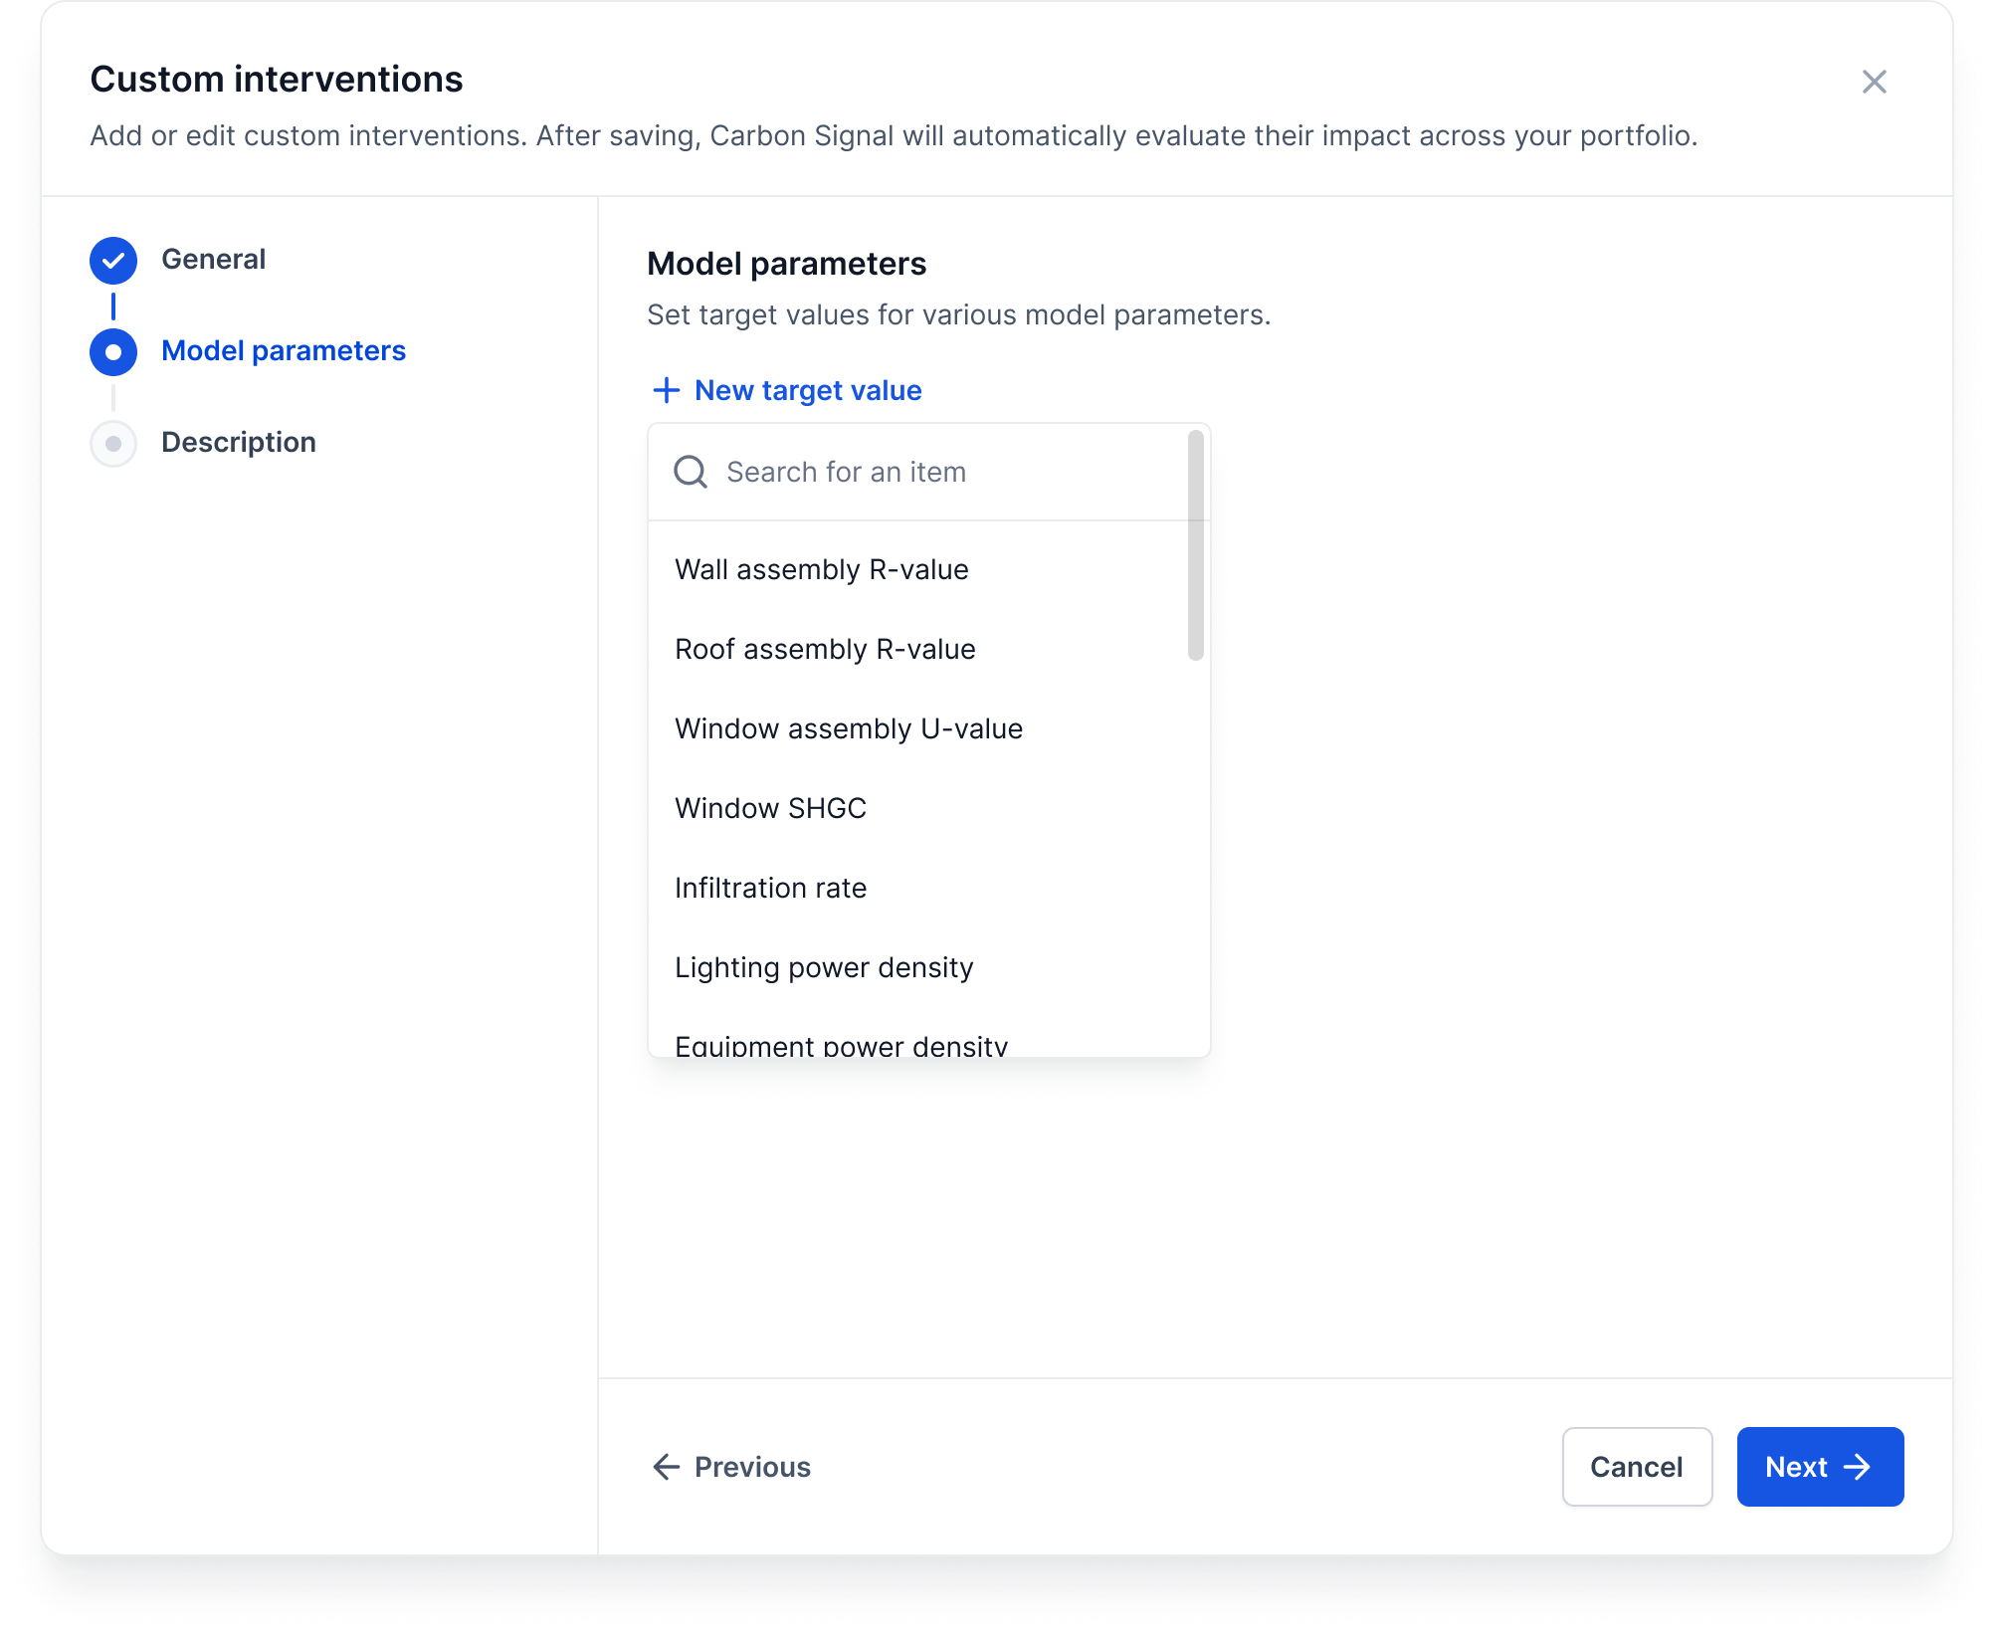Choose Roof assembly R-value option
The width and height of the screenshot is (1994, 1636).
tap(825, 649)
